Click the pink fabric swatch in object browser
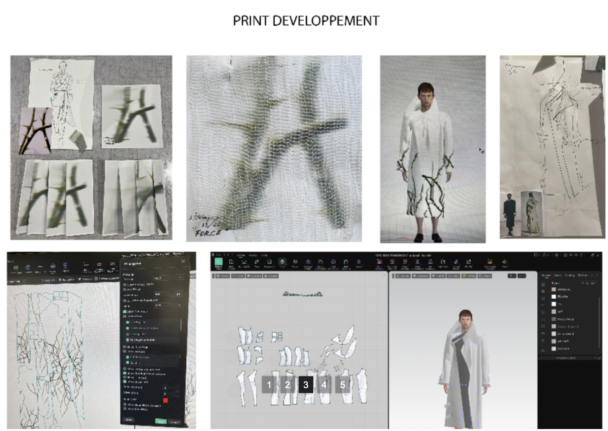 point(554,289)
